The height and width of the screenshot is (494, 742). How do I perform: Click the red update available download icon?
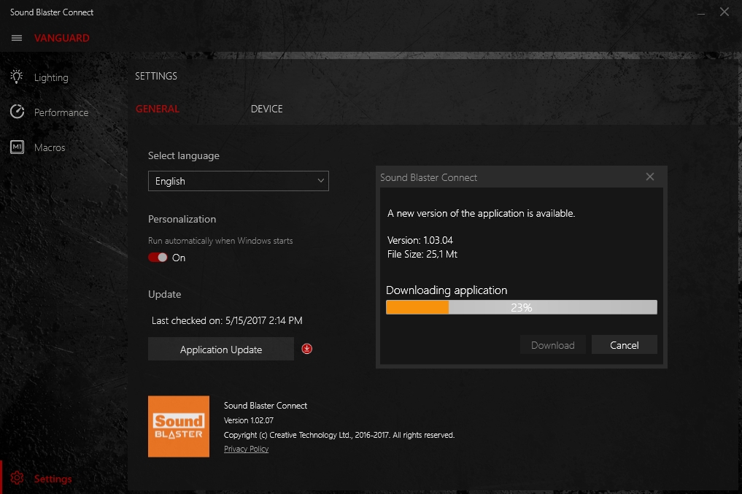click(x=306, y=349)
